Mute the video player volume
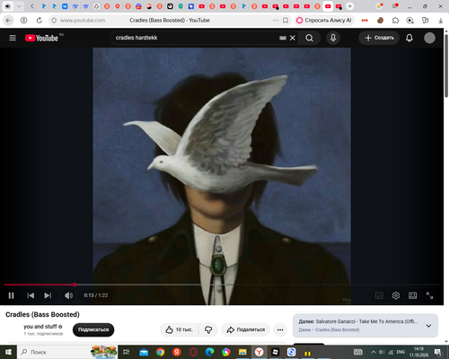This screenshot has height=359, width=449. 68,295
